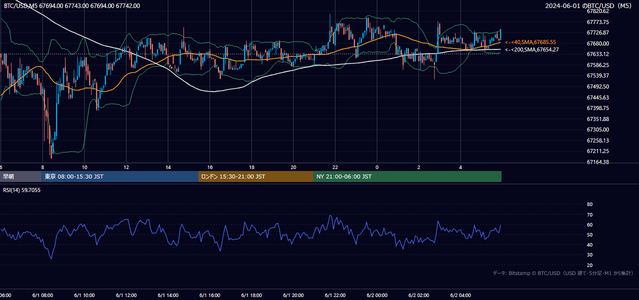Click hour tick 2 under the price chart
The height and width of the screenshot is (300, 639).
pos(419,167)
